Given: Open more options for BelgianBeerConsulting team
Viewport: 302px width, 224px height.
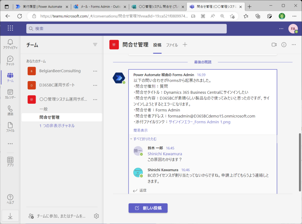Looking at the screenshot, I should point(95,71).
